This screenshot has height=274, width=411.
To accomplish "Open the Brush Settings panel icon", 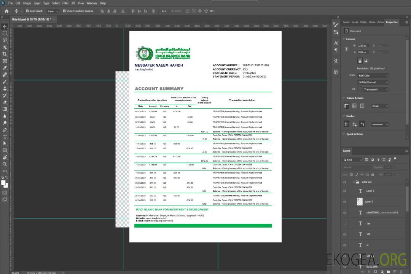I will pos(336,25).
